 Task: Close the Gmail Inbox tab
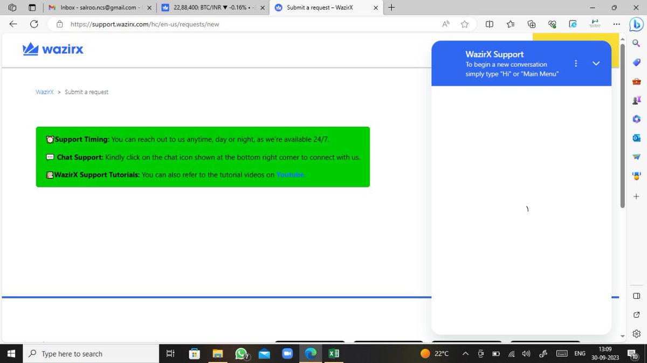point(149,8)
